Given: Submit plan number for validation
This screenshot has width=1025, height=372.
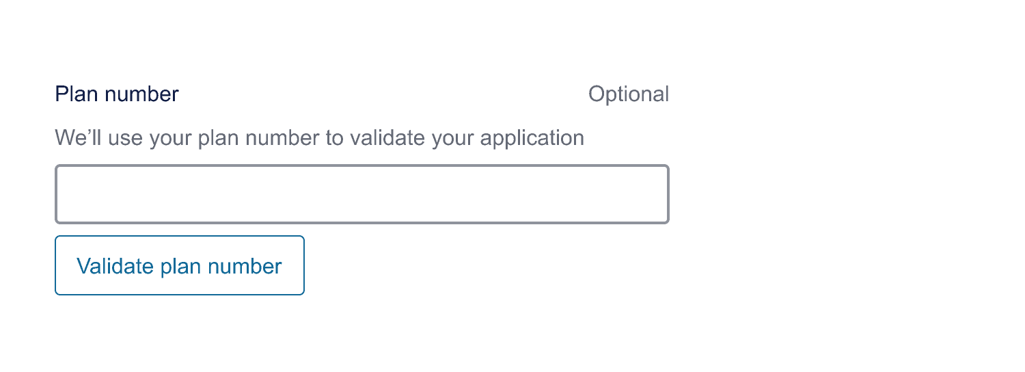Looking at the screenshot, I should click(179, 265).
